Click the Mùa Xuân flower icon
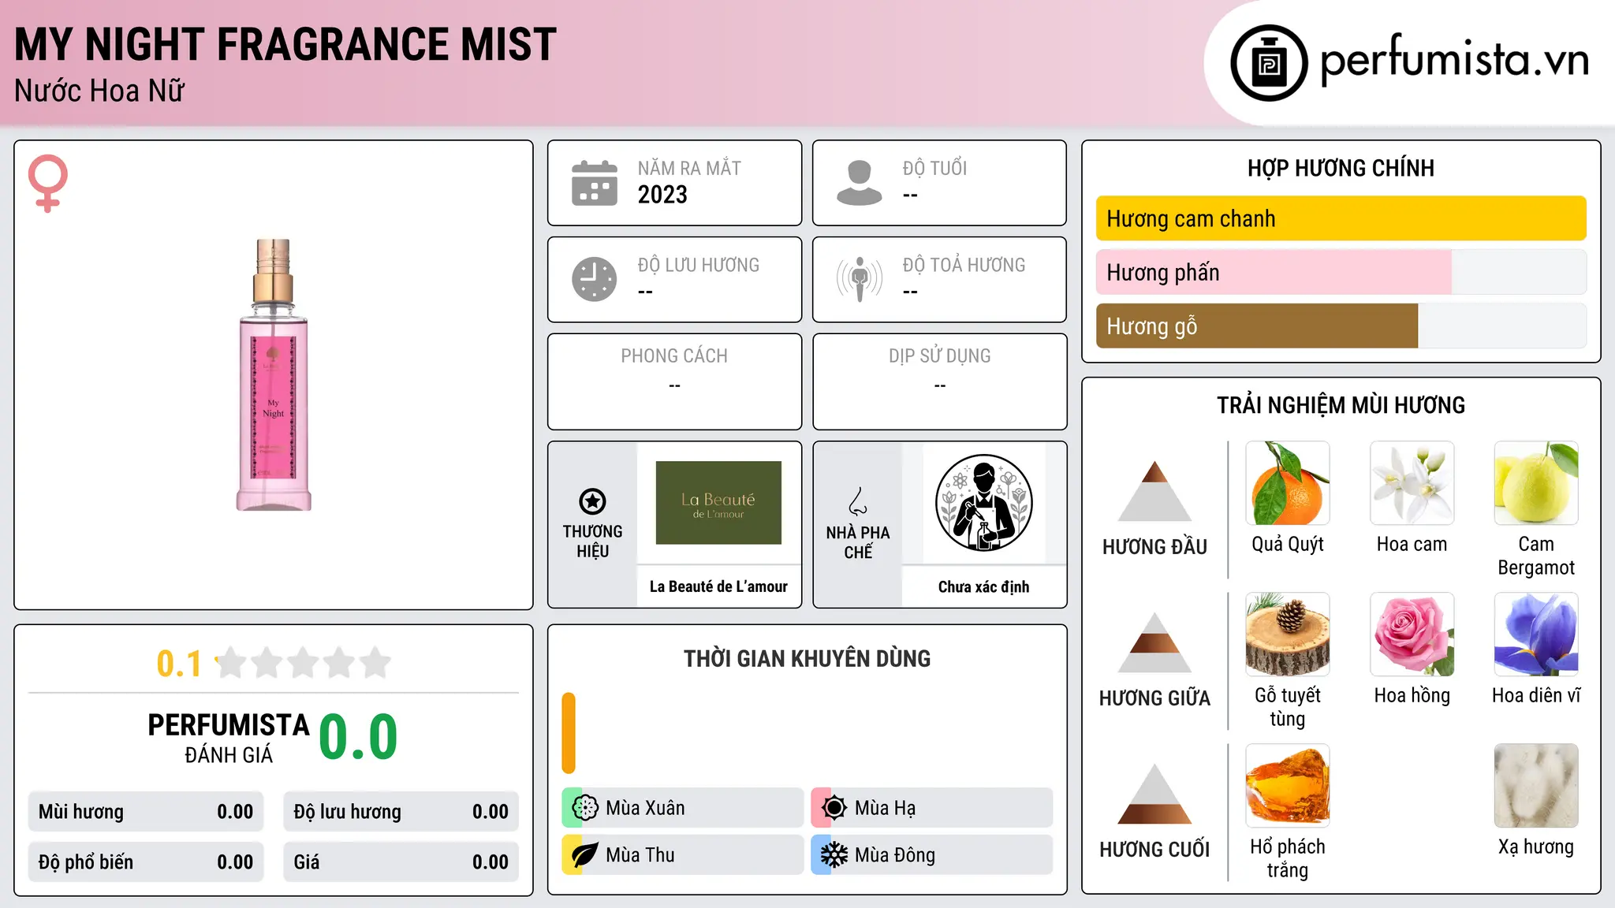Viewport: 1615px width, 908px height. click(585, 808)
